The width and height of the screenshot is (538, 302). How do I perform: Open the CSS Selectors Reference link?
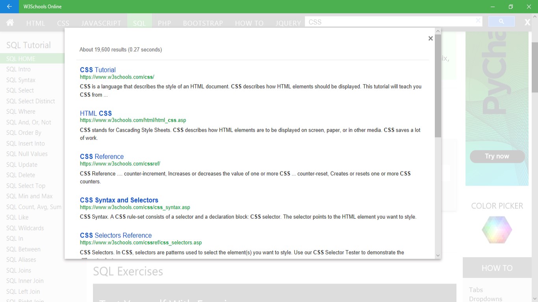click(116, 235)
